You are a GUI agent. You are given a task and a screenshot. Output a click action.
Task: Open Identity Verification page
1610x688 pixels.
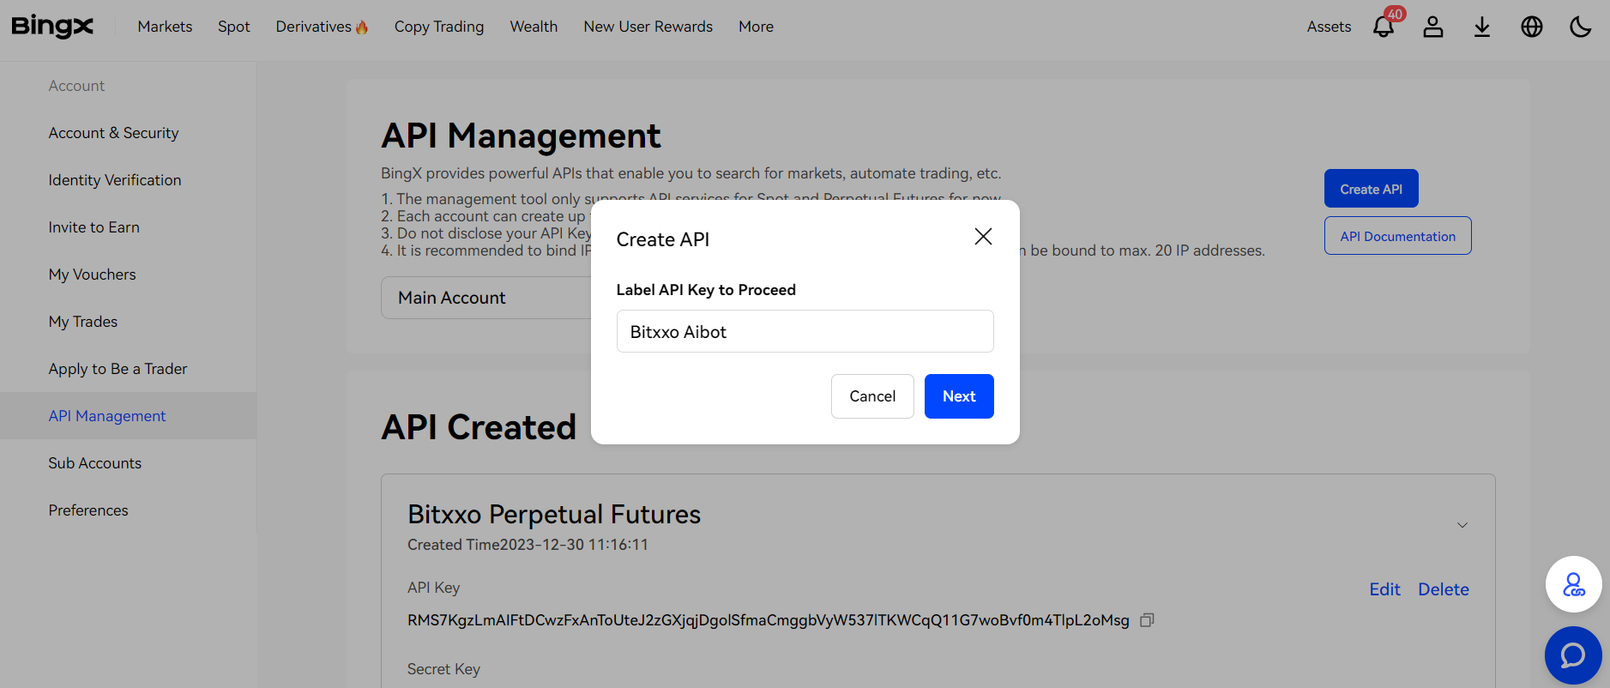point(115,180)
